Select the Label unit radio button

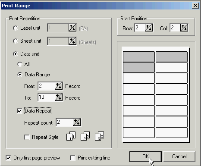coord(16,28)
